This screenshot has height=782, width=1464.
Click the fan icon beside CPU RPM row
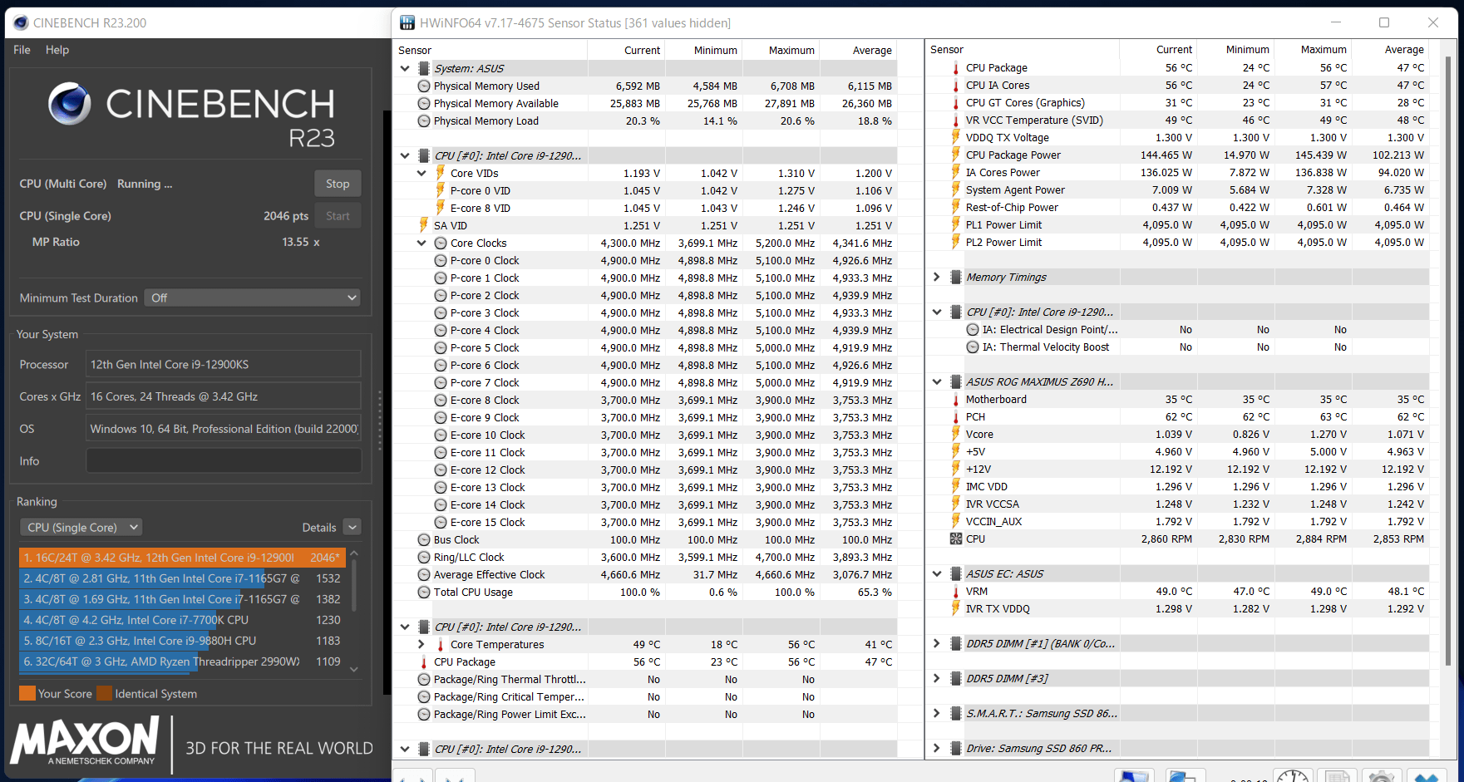(956, 539)
